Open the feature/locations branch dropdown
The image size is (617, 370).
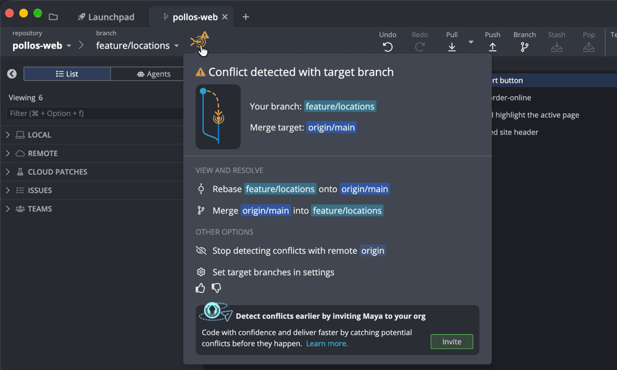(x=138, y=46)
